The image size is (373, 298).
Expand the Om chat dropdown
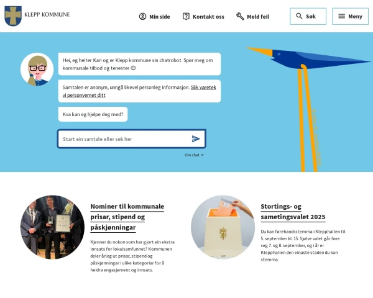coord(194,155)
